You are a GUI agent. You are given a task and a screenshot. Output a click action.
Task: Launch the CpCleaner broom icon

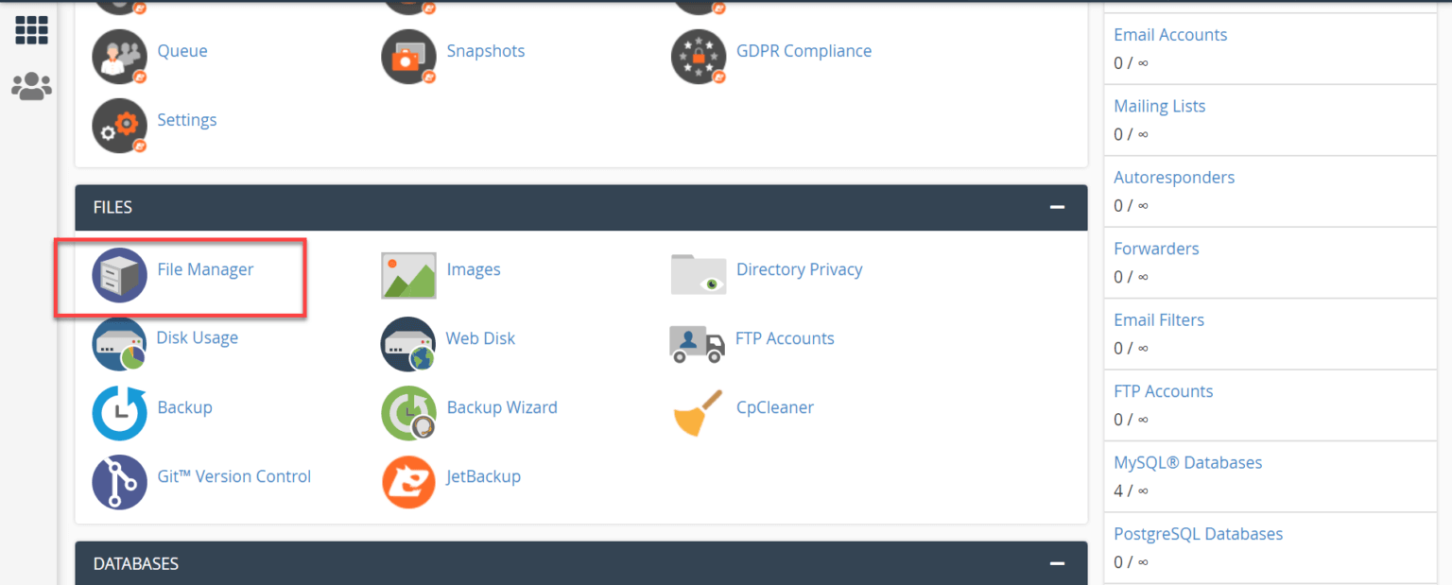[x=699, y=413]
